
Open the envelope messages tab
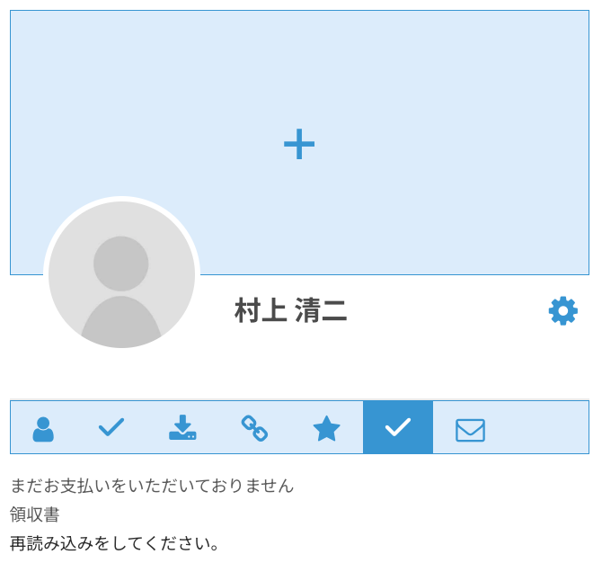tap(470, 430)
